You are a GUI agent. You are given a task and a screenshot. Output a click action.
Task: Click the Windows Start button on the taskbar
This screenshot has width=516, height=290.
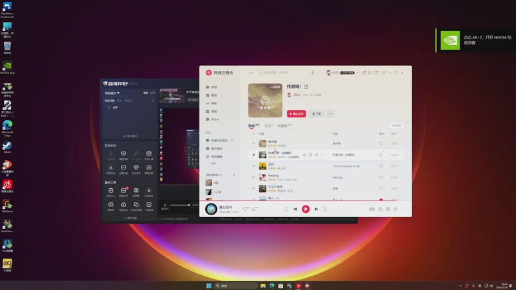tap(208, 286)
